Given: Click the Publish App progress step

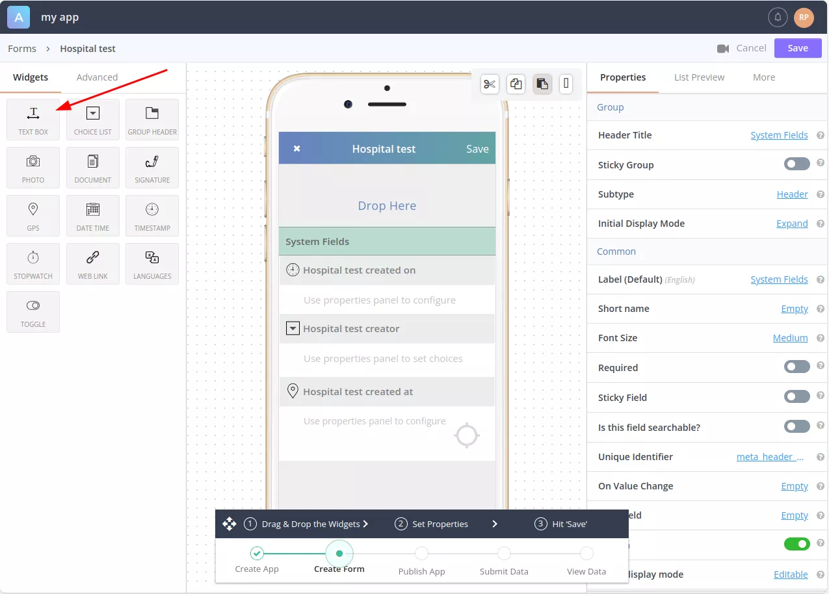Looking at the screenshot, I should coord(421,560).
